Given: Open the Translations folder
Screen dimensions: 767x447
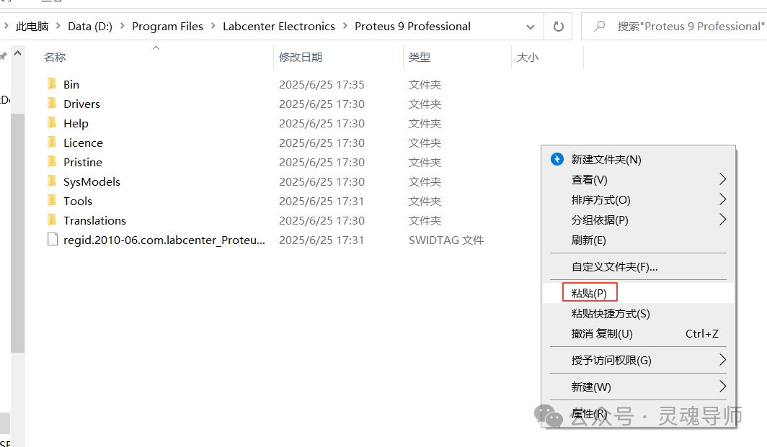Looking at the screenshot, I should click(x=94, y=220).
